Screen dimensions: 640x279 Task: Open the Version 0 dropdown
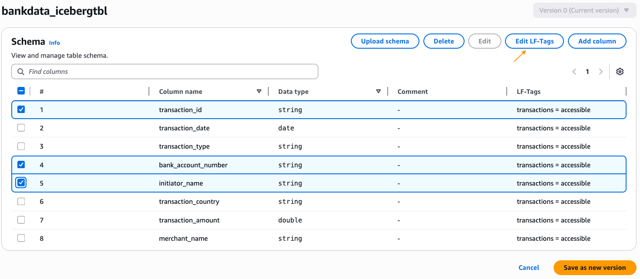tap(584, 10)
